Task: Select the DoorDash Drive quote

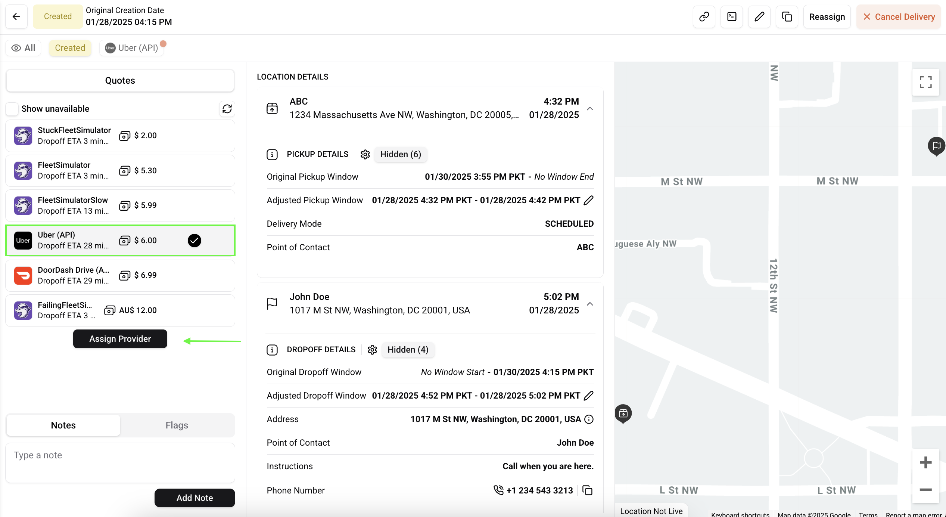Action: 120,275
